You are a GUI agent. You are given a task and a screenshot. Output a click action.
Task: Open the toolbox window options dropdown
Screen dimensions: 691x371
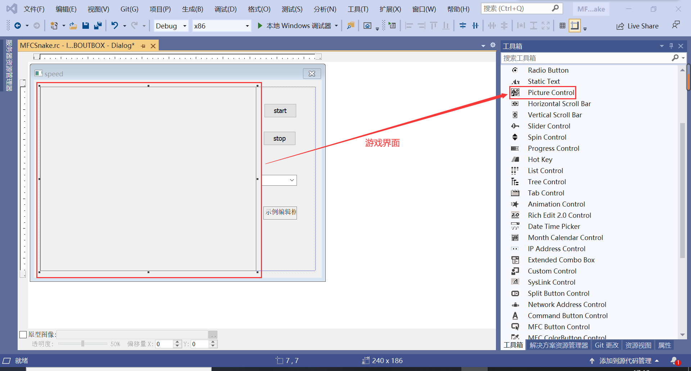tap(661, 46)
